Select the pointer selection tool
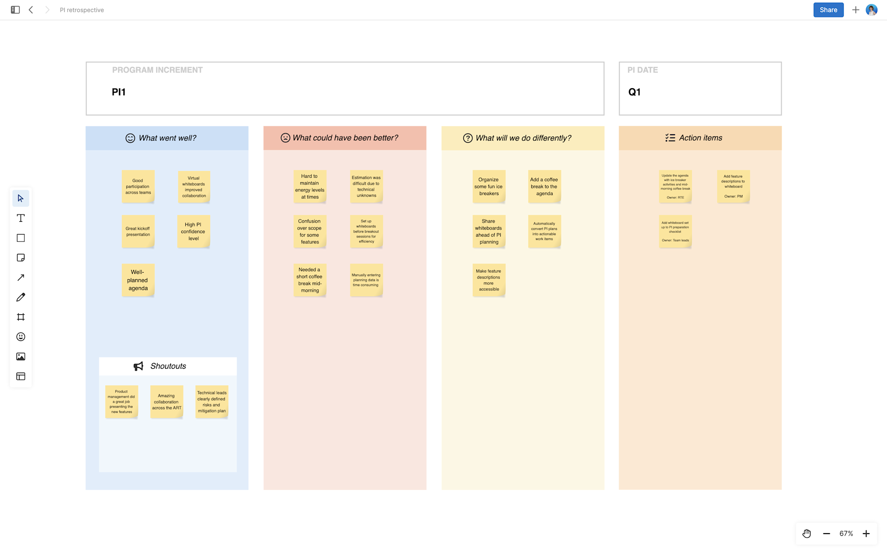Screen dimensions: 887x554 [20, 198]
